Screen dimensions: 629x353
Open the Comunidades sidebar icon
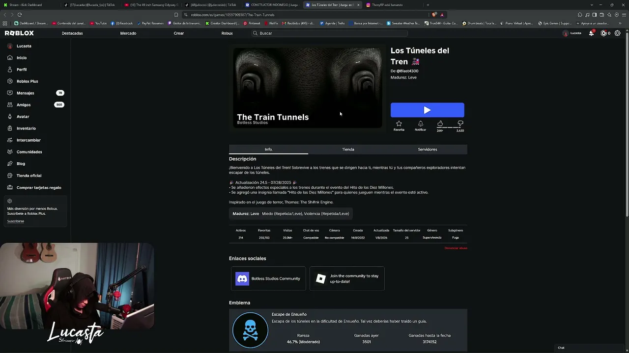pyautogui.click(x=10, y=152)
